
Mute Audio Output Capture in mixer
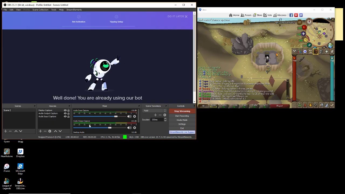[129, 128]
